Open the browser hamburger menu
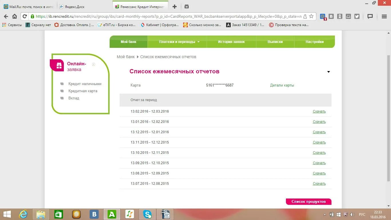391x220 pixels. pos(384,16)
